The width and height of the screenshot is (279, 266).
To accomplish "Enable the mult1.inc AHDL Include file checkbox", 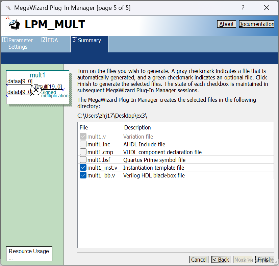I will point(83,144).
